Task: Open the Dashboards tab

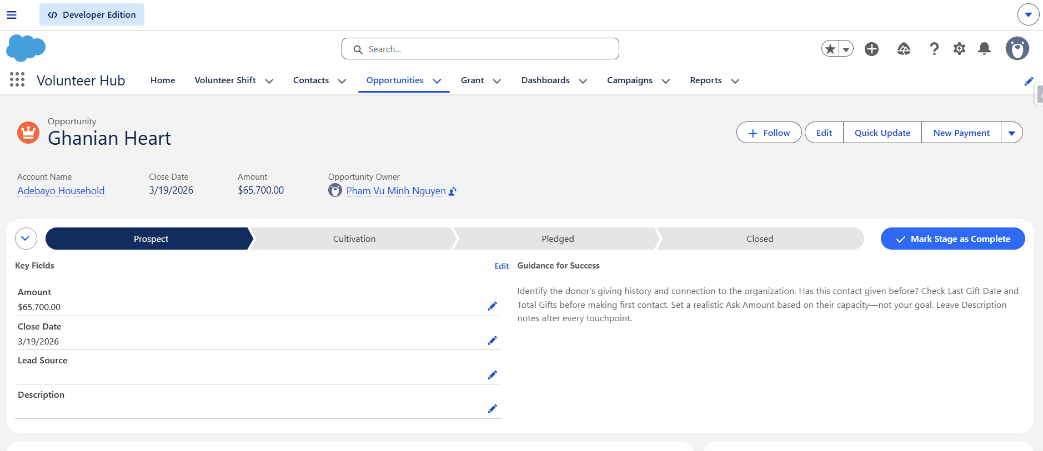Action: (x=545, y=80)
